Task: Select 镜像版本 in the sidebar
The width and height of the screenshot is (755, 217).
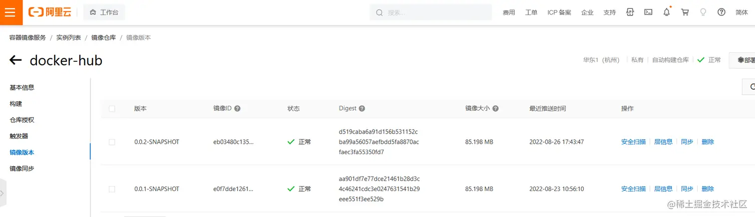Action: [22, 152]
